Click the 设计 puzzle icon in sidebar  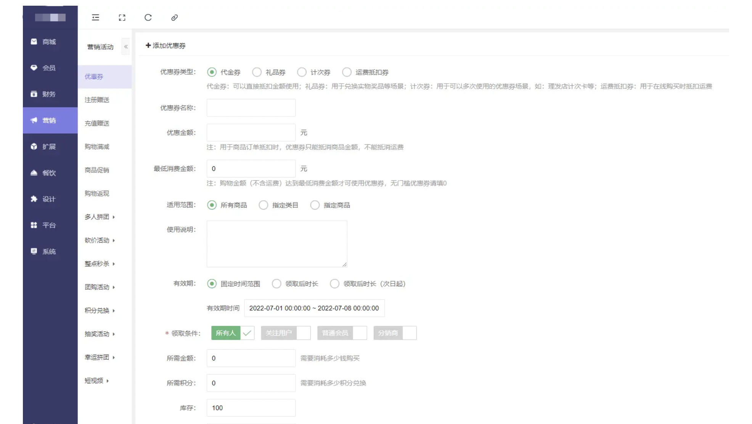click(x=34, y=199)
